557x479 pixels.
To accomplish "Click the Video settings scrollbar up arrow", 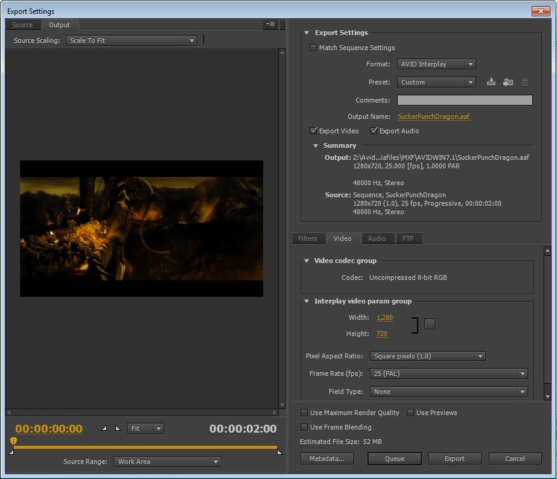I will (547, 251).
